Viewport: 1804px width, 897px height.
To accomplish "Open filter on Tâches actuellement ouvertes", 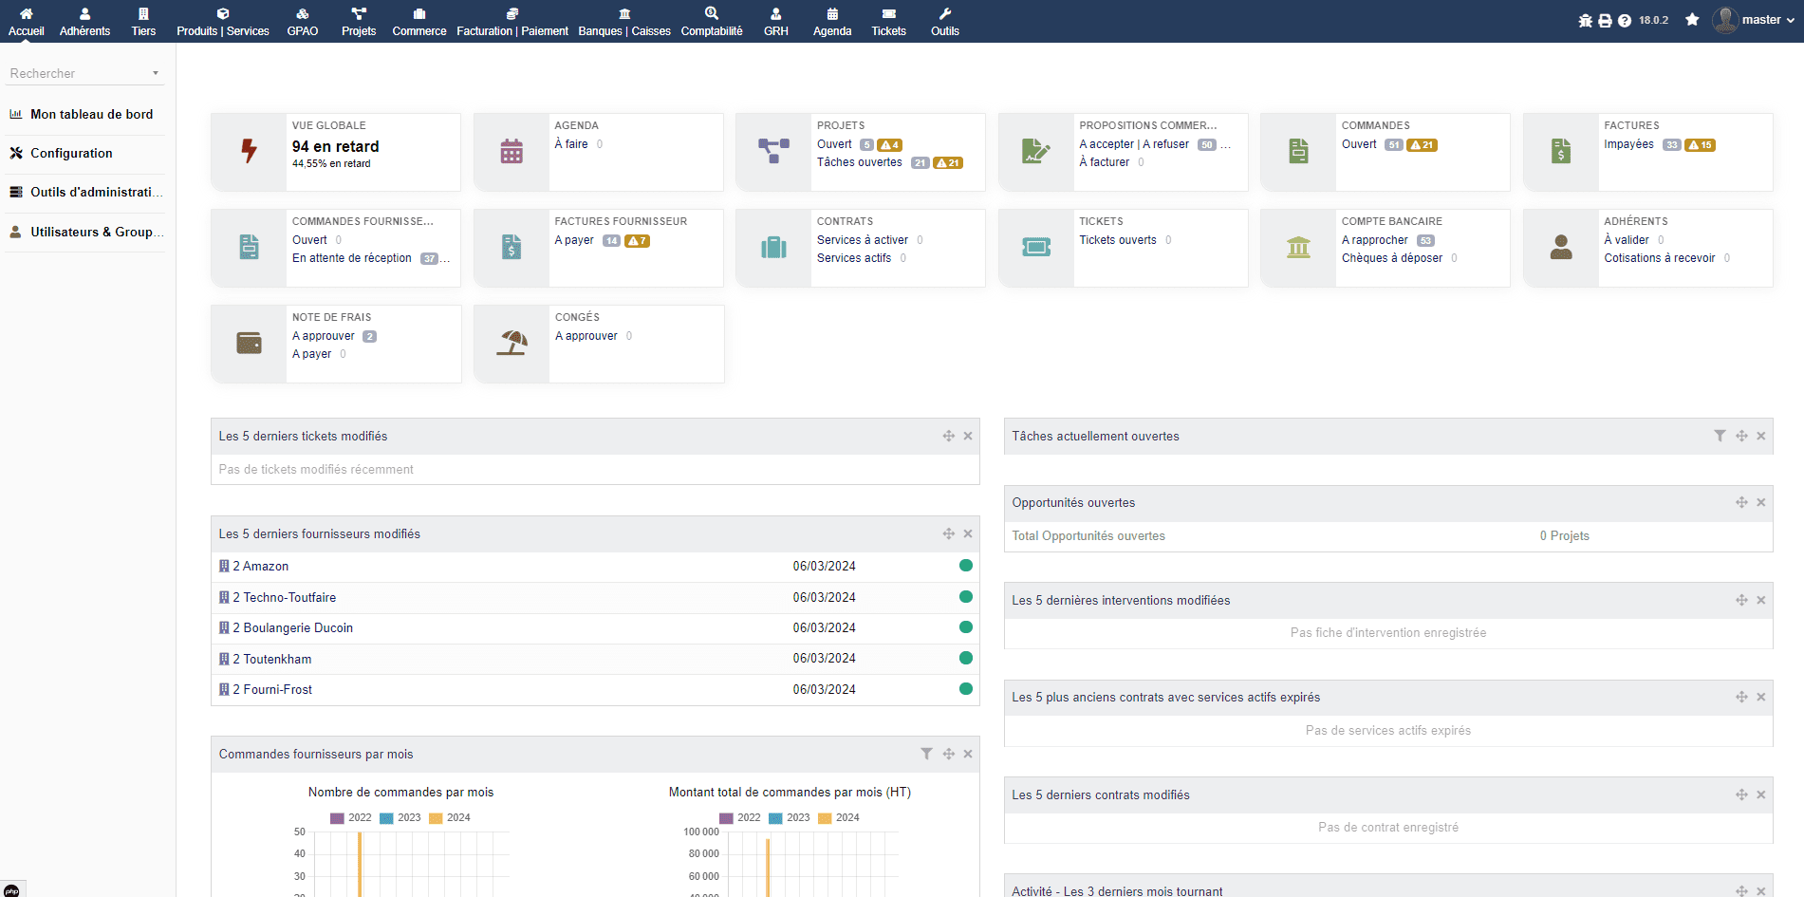I will [x=1720, y=436].
